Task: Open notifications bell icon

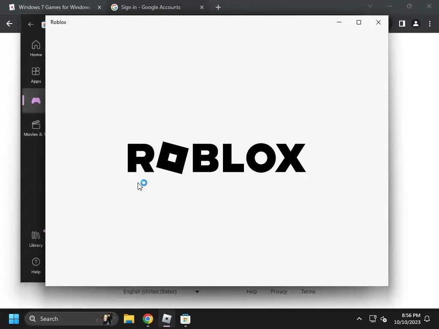Action: pyautogui.click(x=427, y=319)
